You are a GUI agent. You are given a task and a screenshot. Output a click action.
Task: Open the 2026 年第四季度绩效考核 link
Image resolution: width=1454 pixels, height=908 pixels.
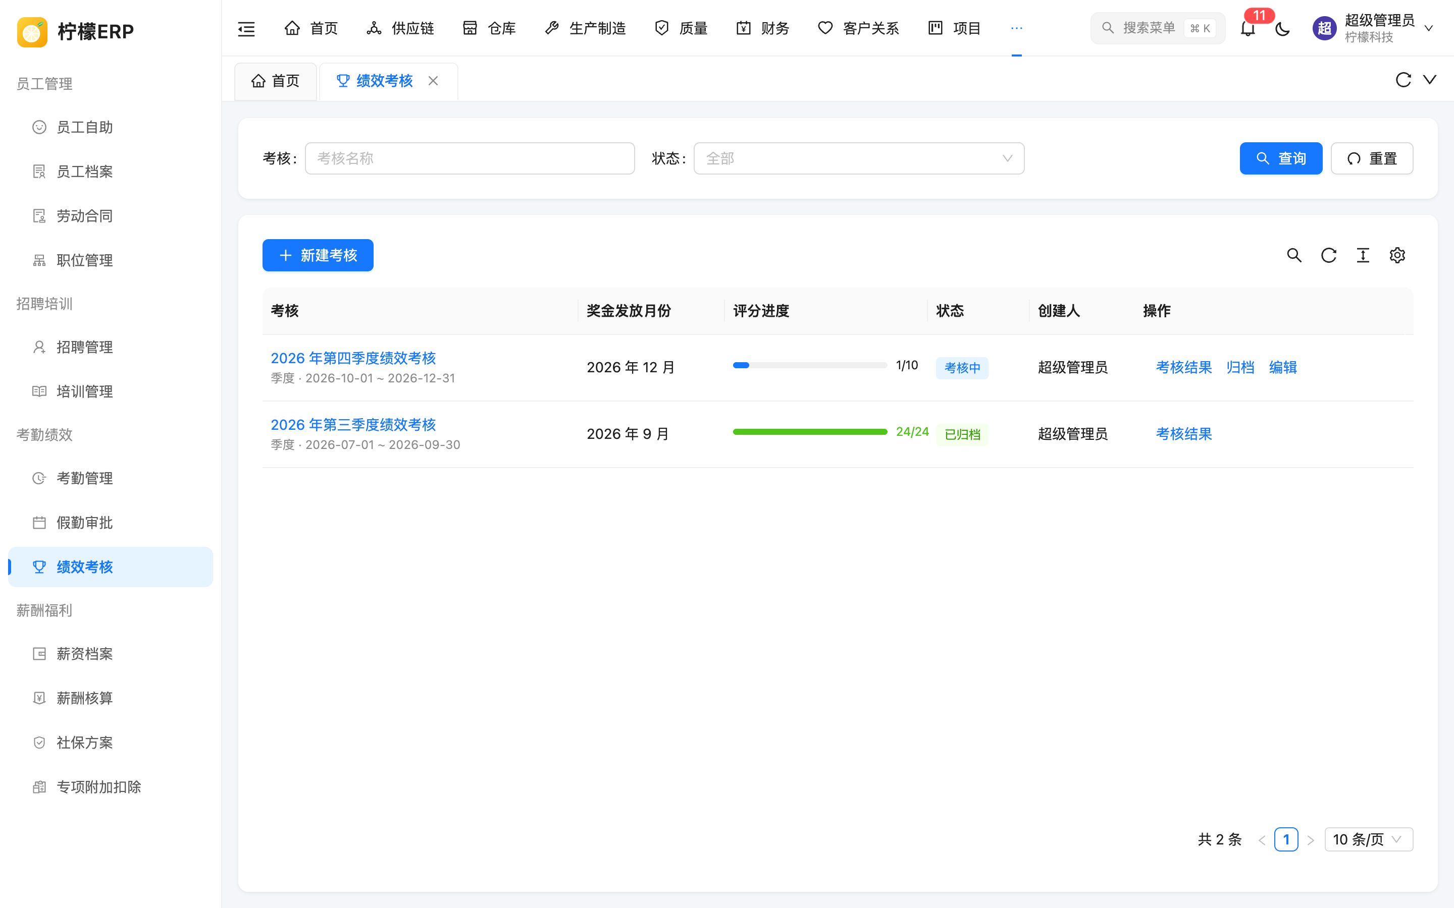coord(353,358)
